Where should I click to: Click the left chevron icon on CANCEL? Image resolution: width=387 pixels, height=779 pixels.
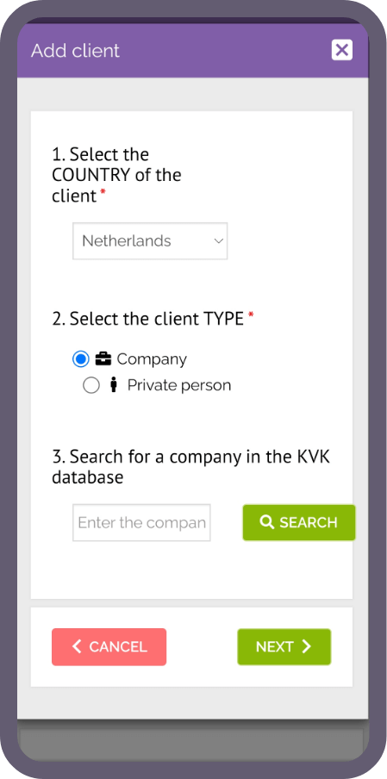coord(77,646)
